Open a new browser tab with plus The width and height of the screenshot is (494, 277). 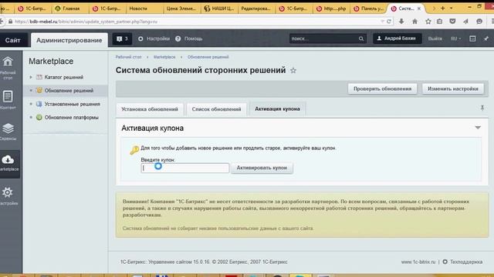click(442, 8)
